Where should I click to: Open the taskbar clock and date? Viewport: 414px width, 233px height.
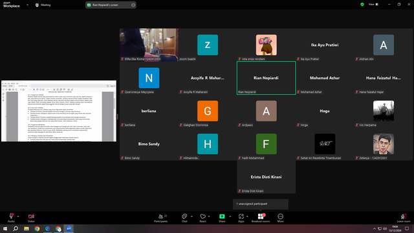(x=395, y=228)
